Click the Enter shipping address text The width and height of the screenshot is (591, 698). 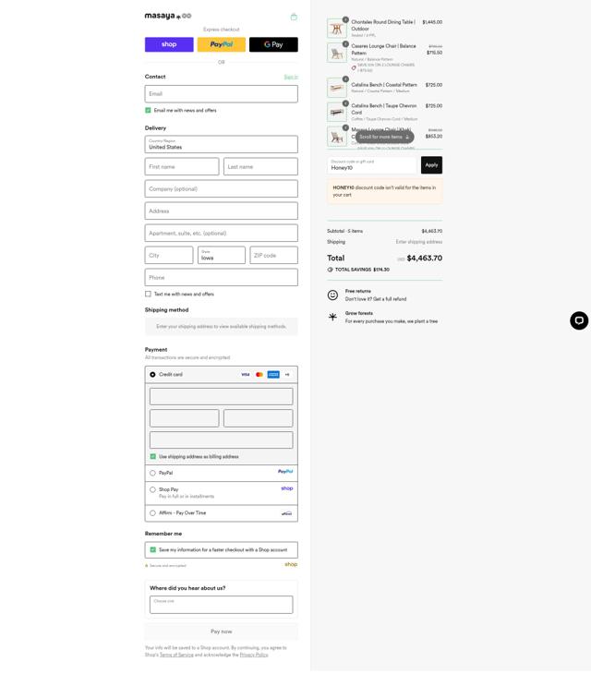tap(419, 242)
